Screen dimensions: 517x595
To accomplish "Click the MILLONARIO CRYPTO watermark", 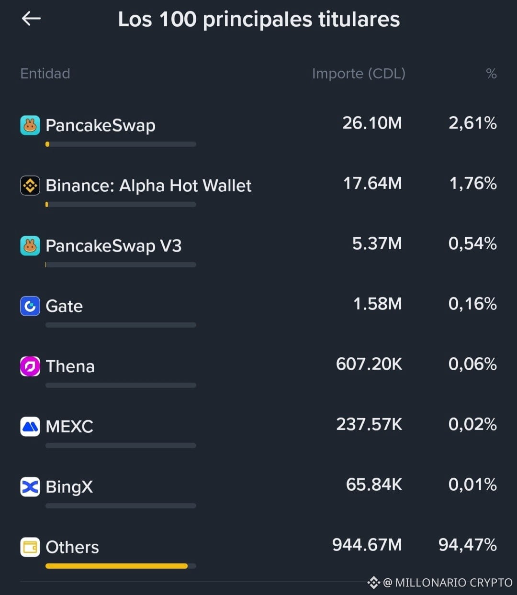I will click(x=440, y=583).
